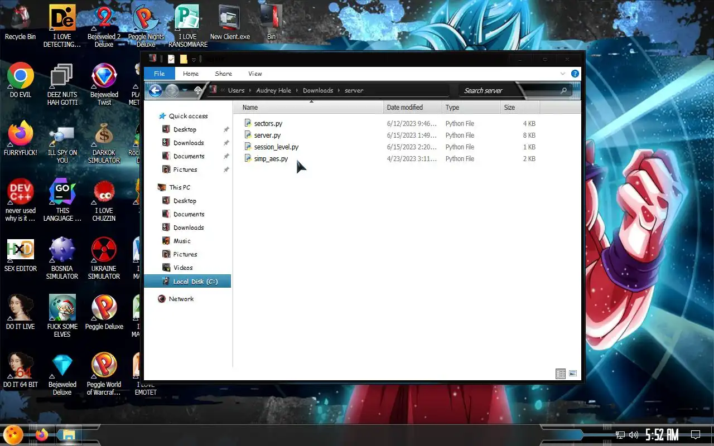The height and width of the screenshot is (446, 714).
Task: Open the Recycle Bin desktop icon
Action: (x=20, y=22)
